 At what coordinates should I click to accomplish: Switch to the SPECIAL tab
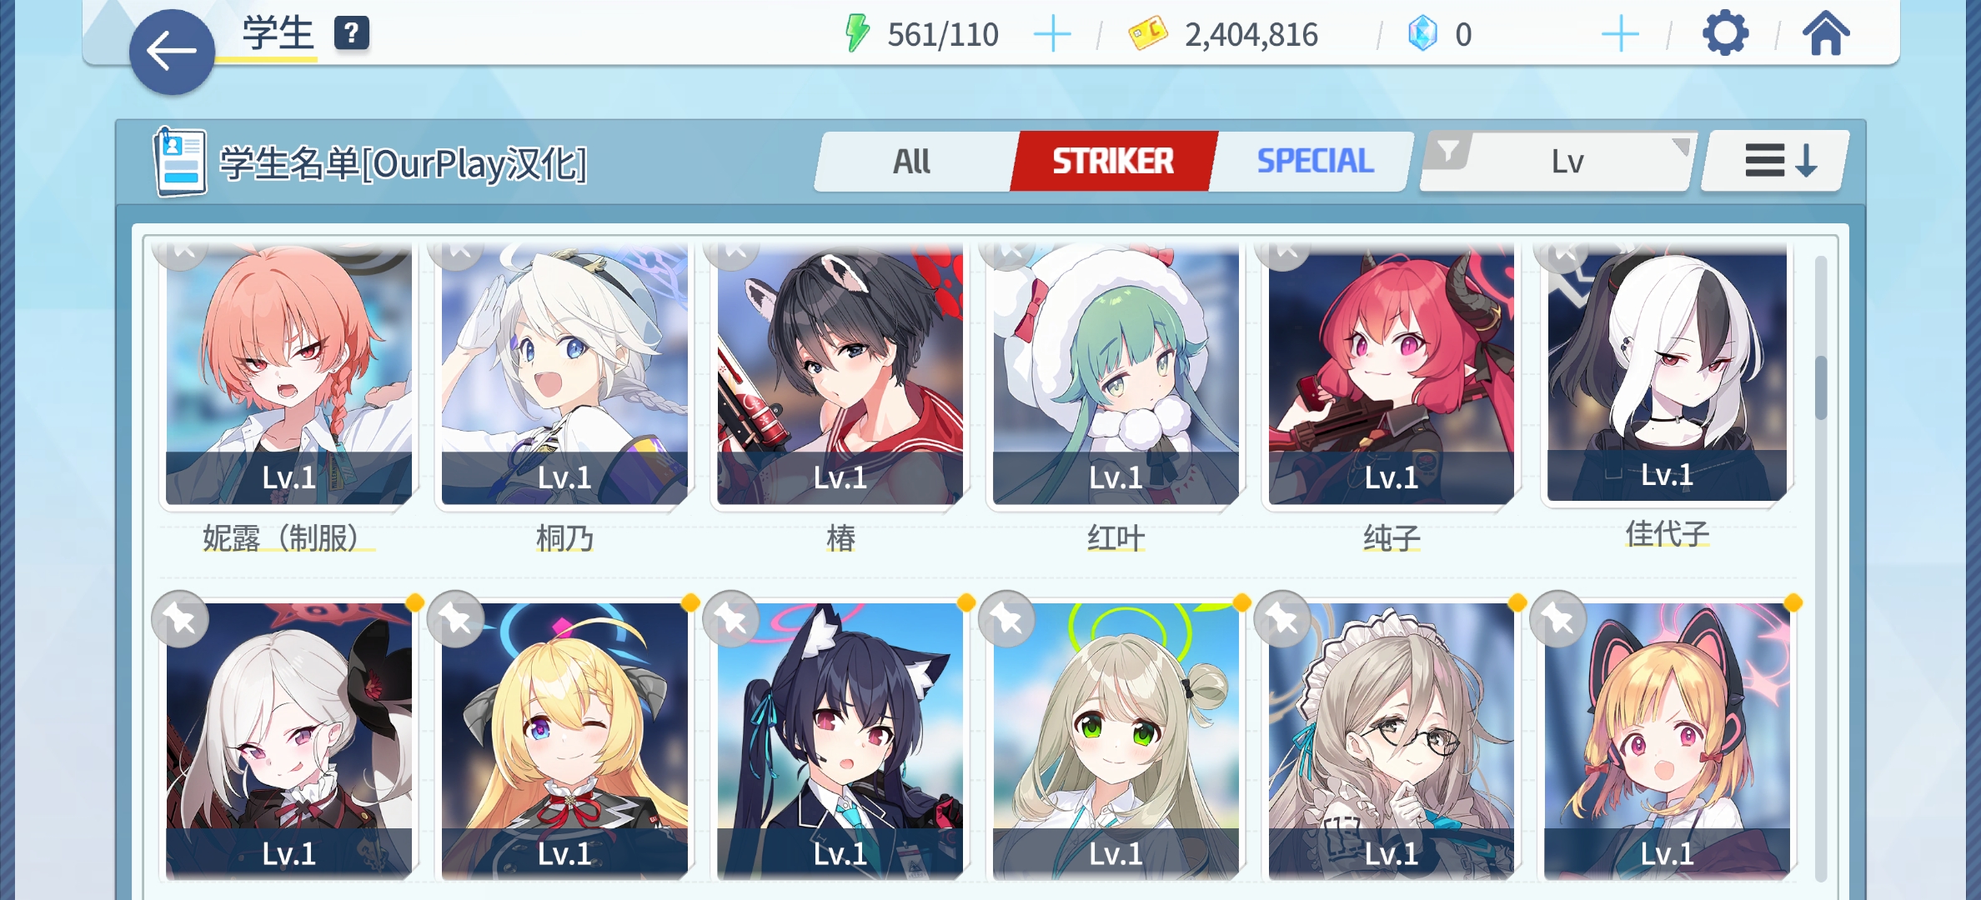pos(1315,161)
